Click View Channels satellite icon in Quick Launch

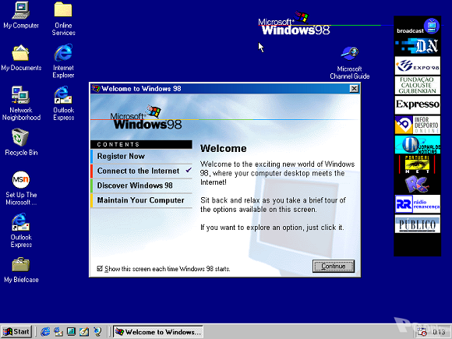click(97, 331)
